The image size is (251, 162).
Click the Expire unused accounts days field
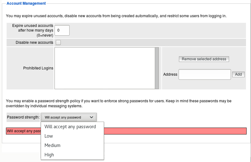click(62, 30)
